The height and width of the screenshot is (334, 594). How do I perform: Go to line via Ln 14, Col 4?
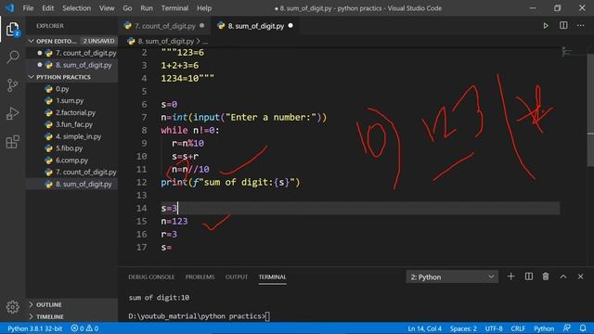tap(424, 328)
